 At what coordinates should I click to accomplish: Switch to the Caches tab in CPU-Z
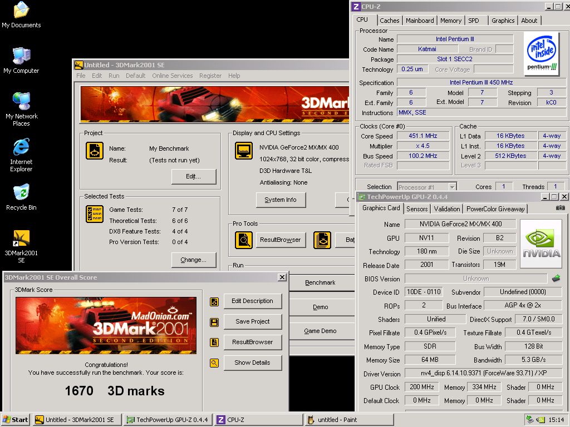[389, 21]
